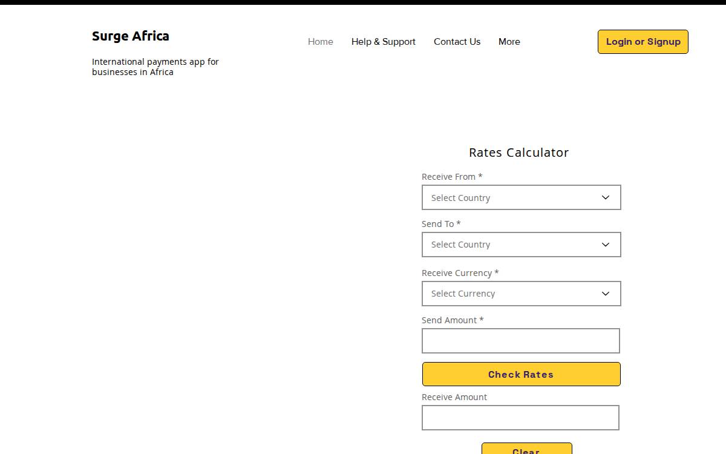726x454 pixels.
Task: Open the Send To country dropdown
Action: [522, 245]
